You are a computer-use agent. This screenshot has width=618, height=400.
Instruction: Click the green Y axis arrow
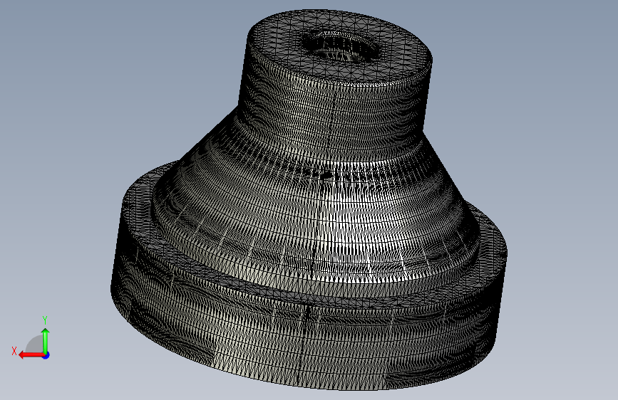[x=46, y=340]
